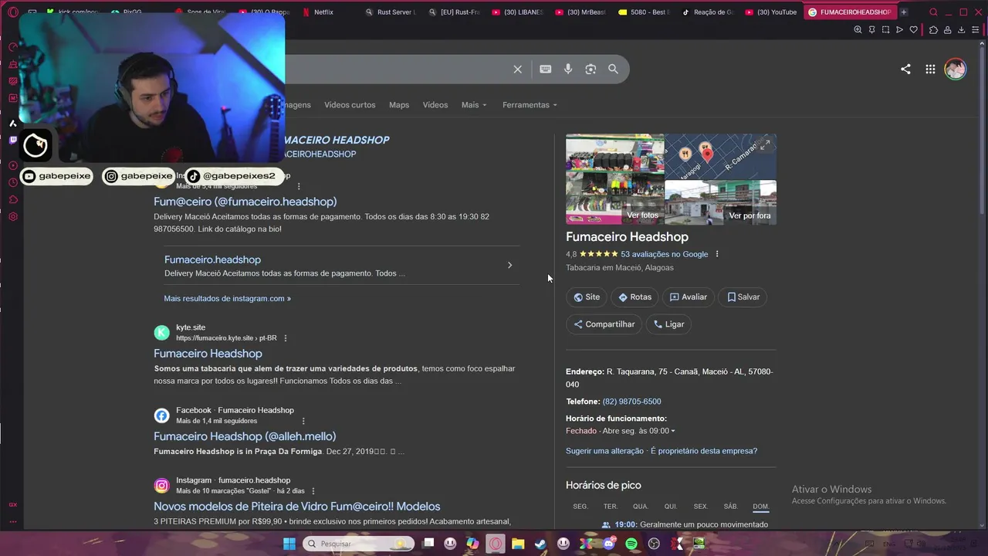Screen dimensions: 988x556
Task: Open three-dot menu beside Facebook result
Action: tap(303, 421)
